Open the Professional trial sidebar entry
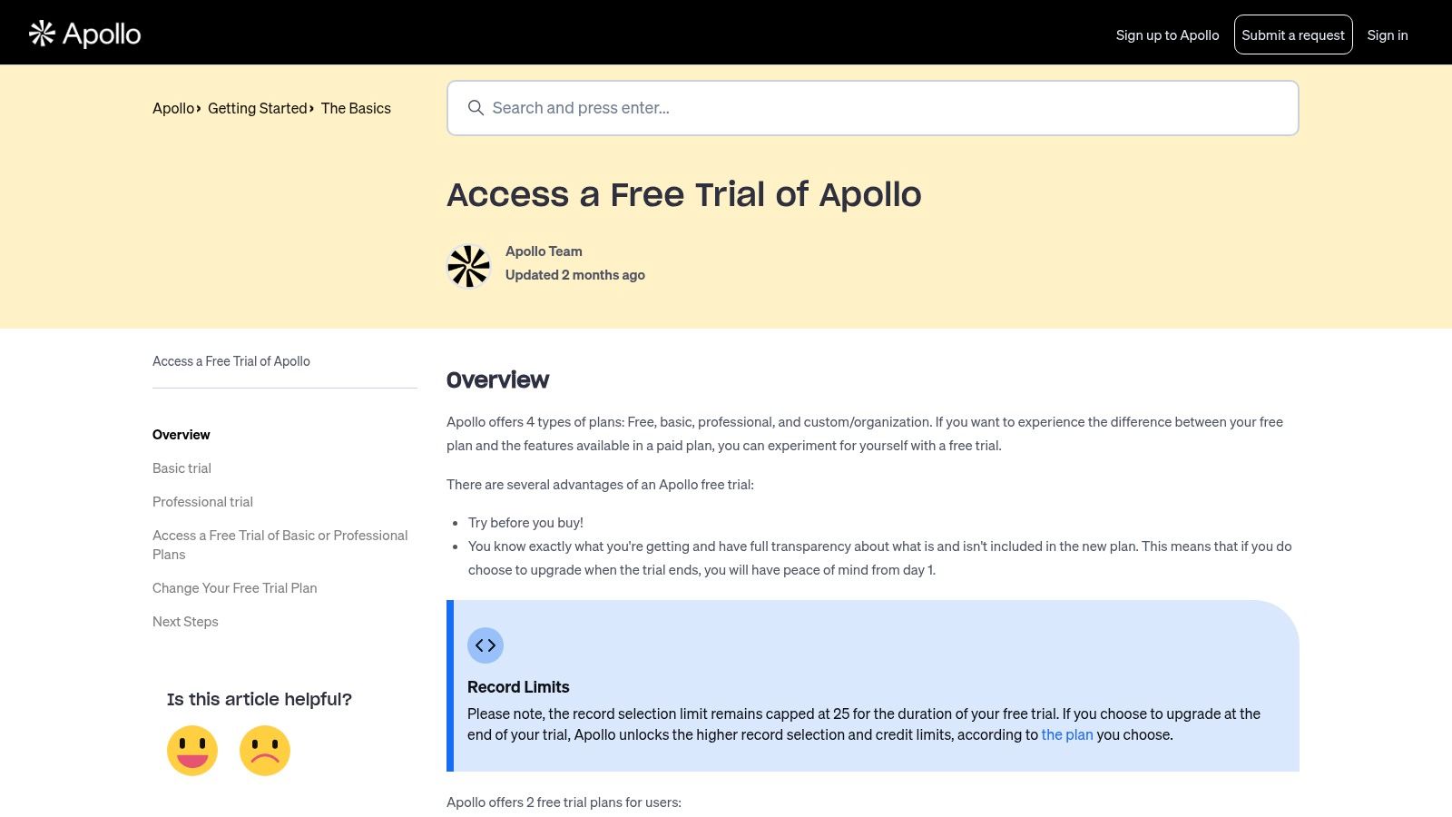 202,502
